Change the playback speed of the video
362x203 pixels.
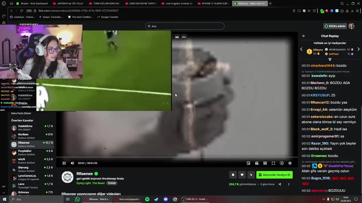point(282,163)
